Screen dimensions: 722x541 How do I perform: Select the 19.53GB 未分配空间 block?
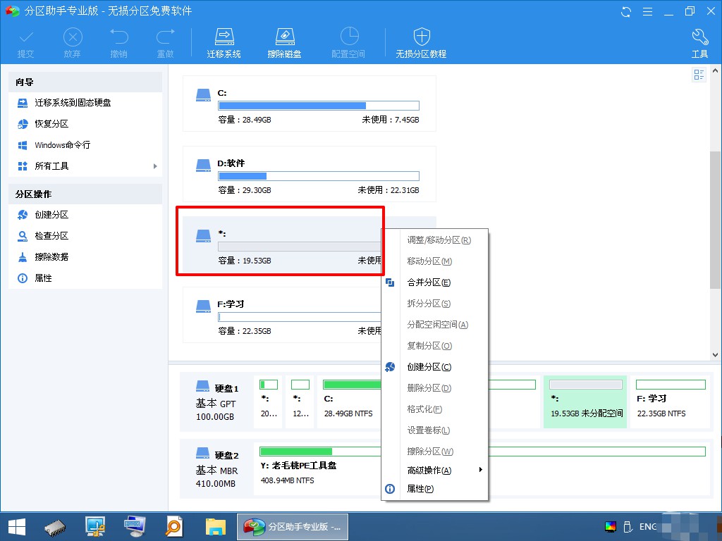click(585, 402)
